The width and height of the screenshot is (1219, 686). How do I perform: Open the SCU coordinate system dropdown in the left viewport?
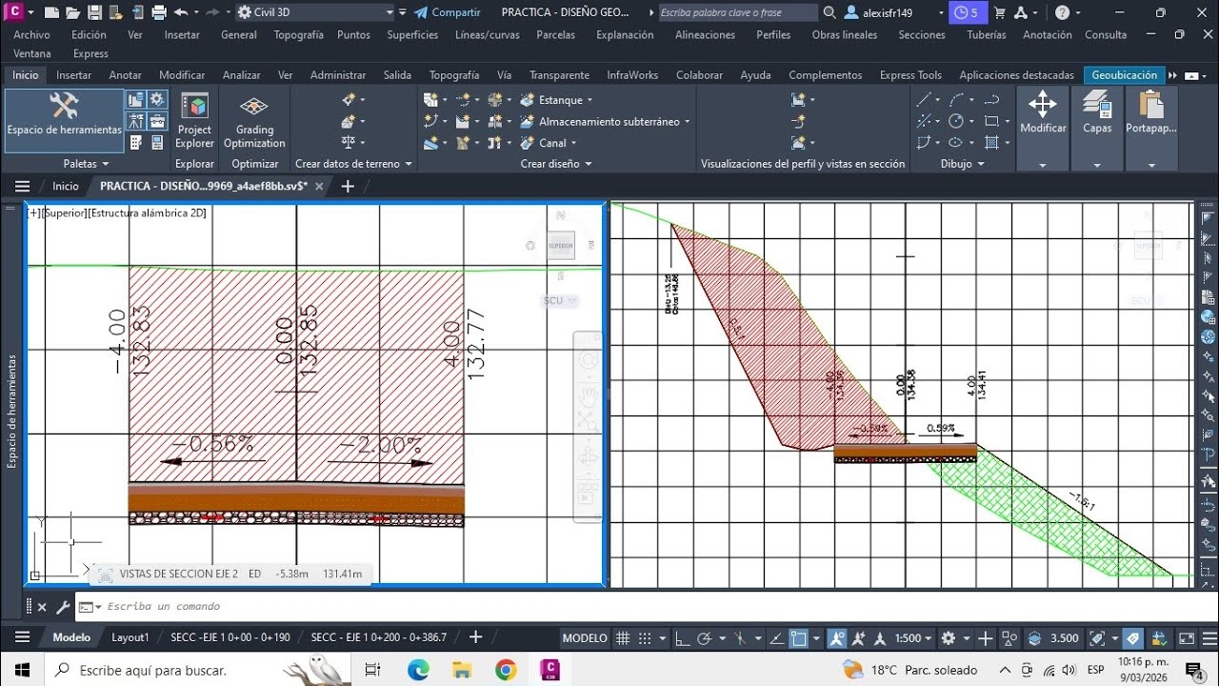click(x=560, y=300)
